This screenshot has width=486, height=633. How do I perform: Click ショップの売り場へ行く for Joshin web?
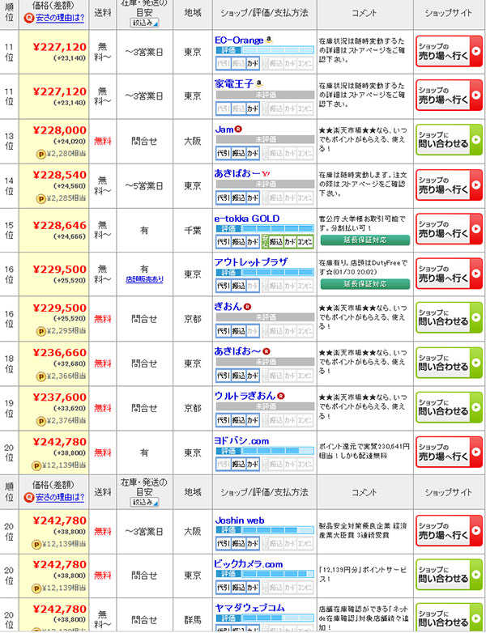coord(449,531)
